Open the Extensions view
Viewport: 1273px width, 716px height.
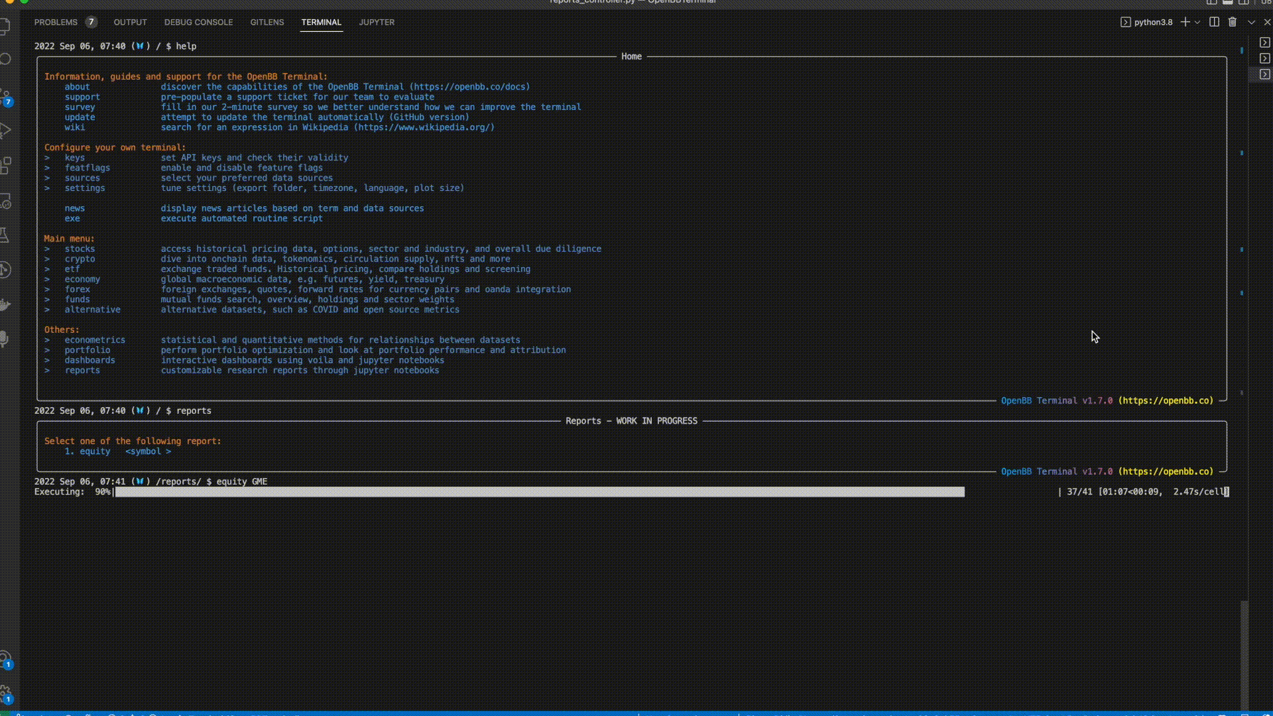pos(5,165)
